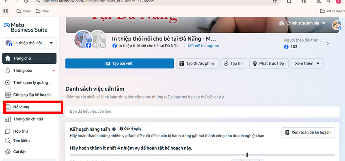Screen dimensions: 345x161
Task: Click the camera icon on cover photo
Action: click(x=282, y=23)
